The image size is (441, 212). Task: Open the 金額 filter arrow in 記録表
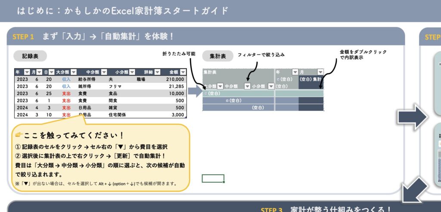[x=182, y=72]
